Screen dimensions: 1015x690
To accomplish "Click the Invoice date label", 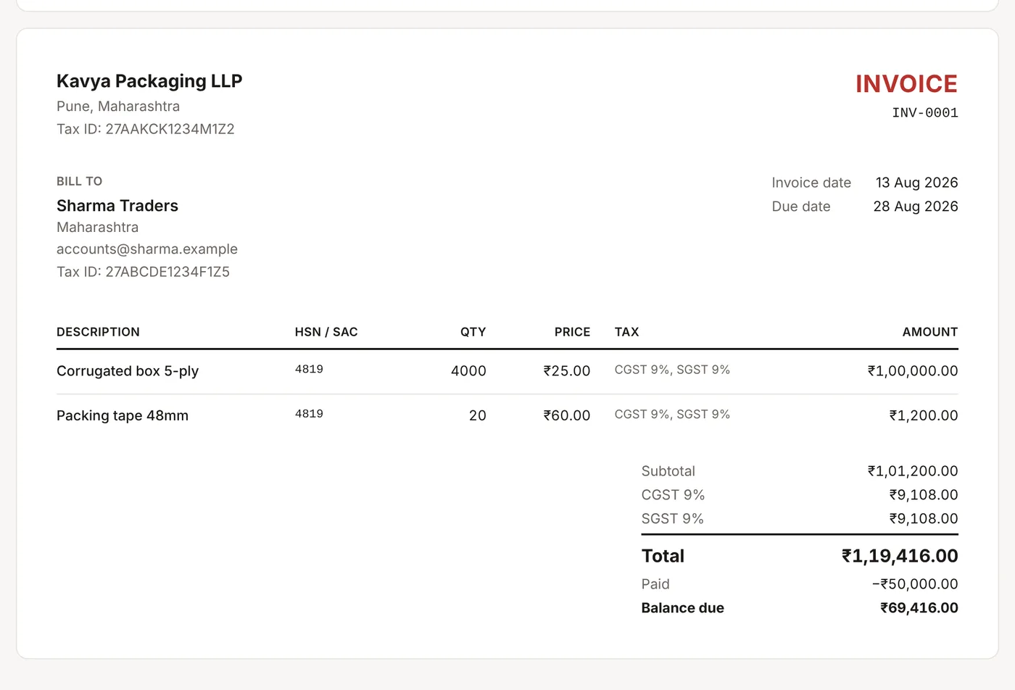I will pyautogui.click(x=811, y=183).
